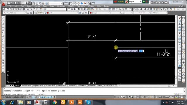Viewport: 187px width, 105px height.
Task: Click the dynamic input new length field
Action: [x=141, y=51]
